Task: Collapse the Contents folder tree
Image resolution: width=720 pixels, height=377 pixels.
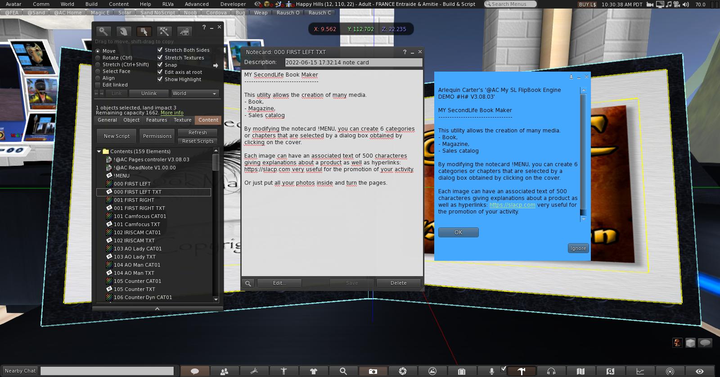Action: point(99,151)
